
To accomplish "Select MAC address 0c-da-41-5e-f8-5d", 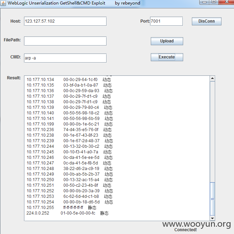I will [81, 163].
